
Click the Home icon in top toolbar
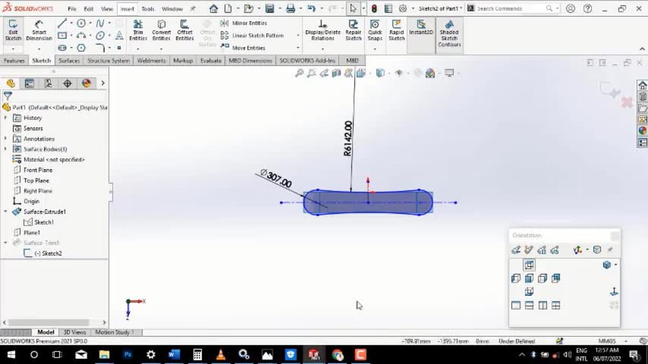pos(213,8)
